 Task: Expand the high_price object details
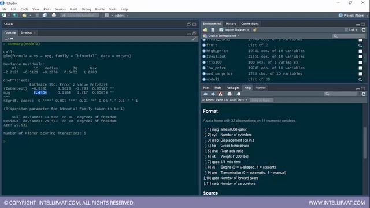click(x=204, y=51)
